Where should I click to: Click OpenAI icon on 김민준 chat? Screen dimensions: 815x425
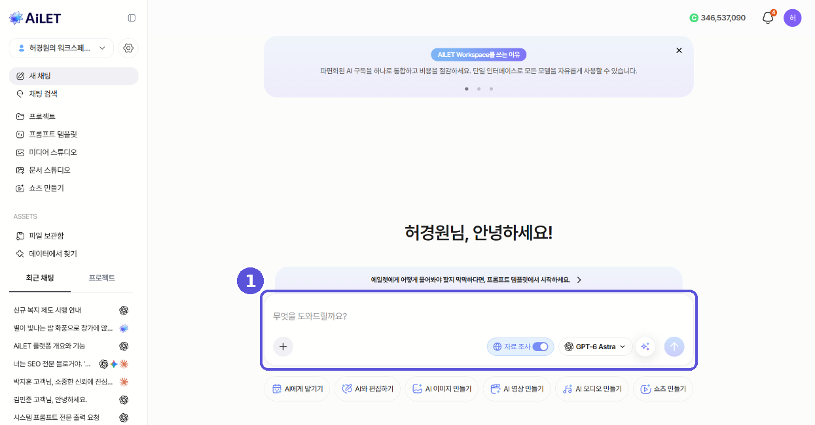pos(124,399)
